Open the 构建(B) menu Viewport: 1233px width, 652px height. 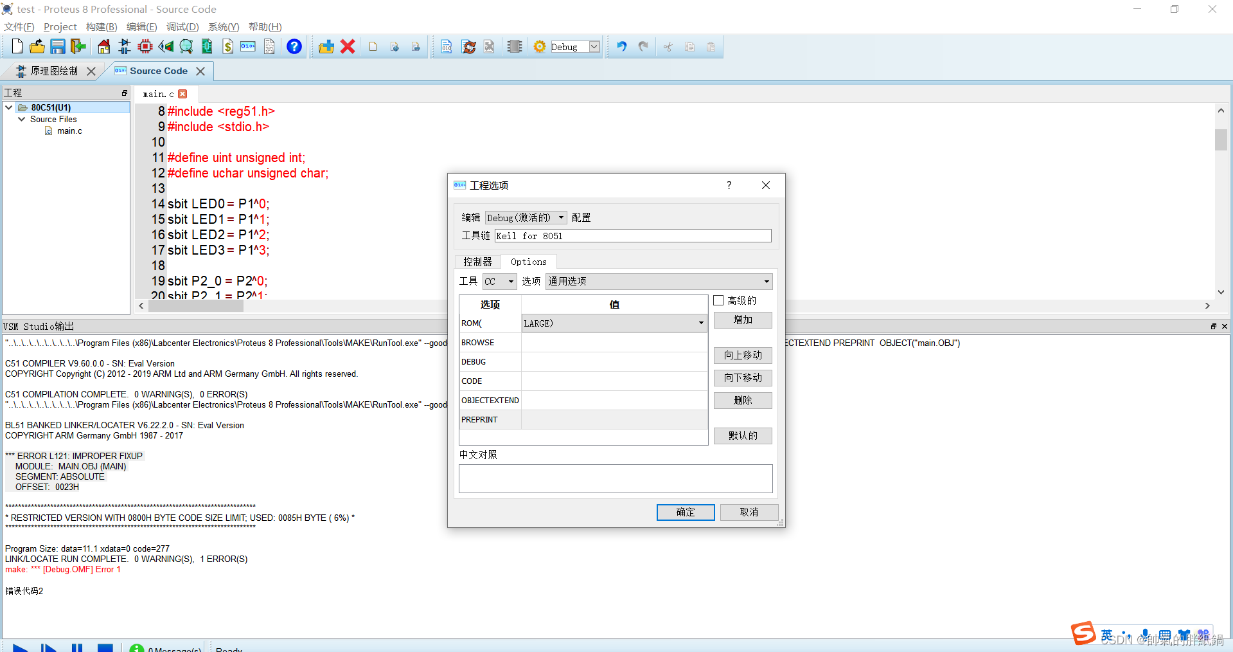(102, 26)
